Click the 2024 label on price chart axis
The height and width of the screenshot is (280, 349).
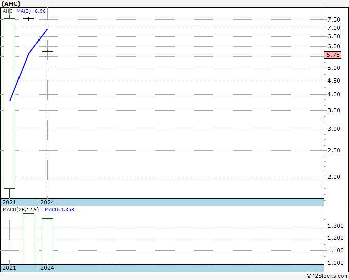pyautogui.click(x=47, y=202)
